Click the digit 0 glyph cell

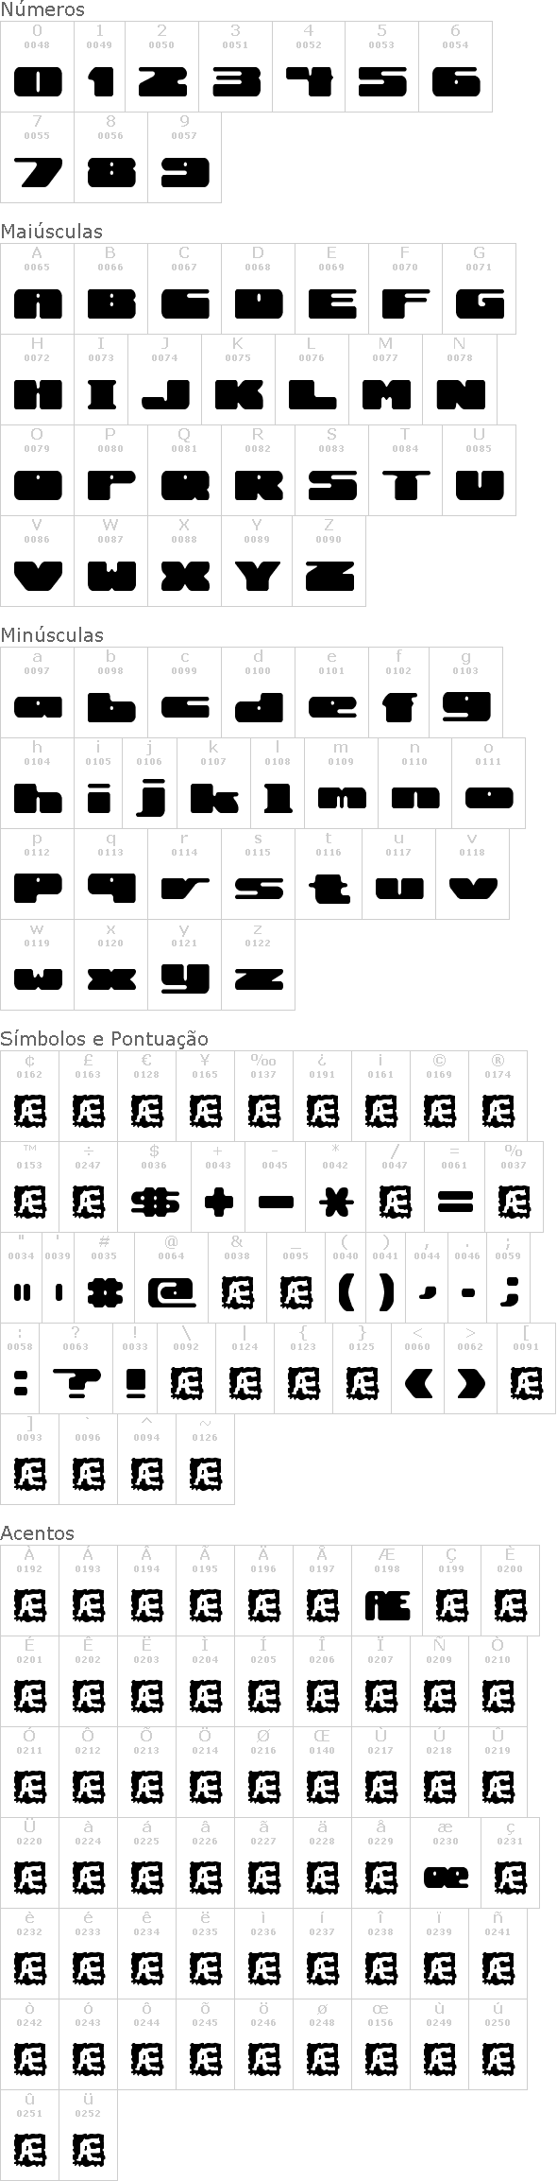pos(37,67)
